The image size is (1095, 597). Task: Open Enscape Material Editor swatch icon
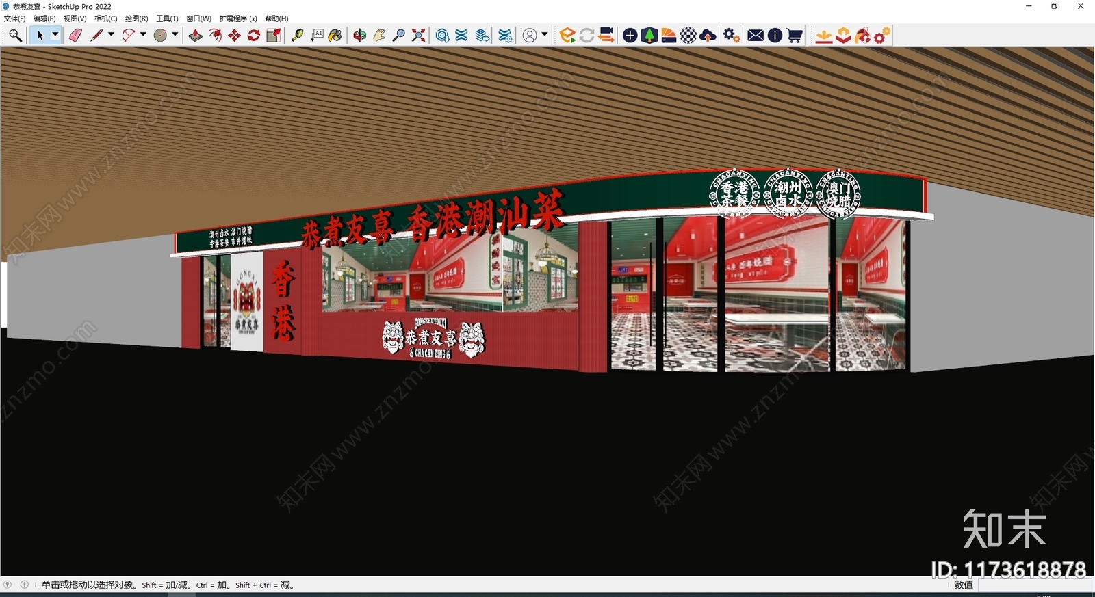(x=669, y=36)
